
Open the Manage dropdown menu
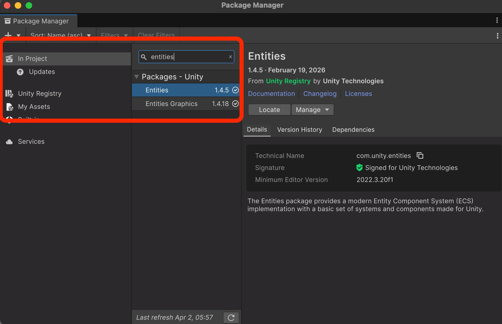313,110
